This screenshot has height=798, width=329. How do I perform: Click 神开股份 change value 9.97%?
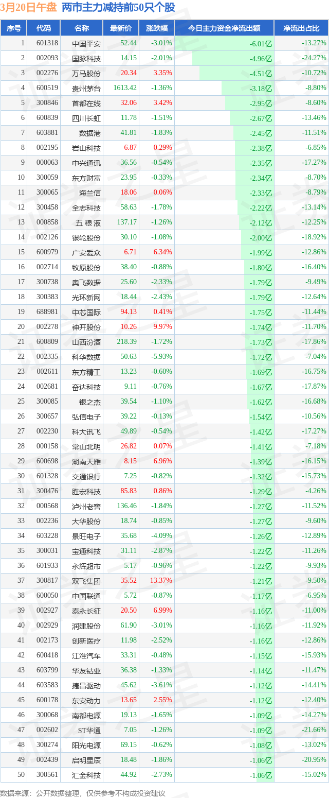point(162,327)
